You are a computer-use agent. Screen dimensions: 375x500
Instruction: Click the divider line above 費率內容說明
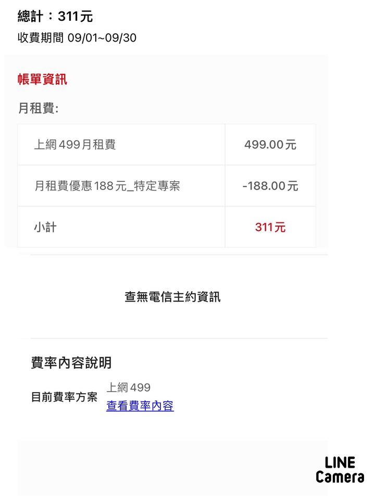click(179, 339)
